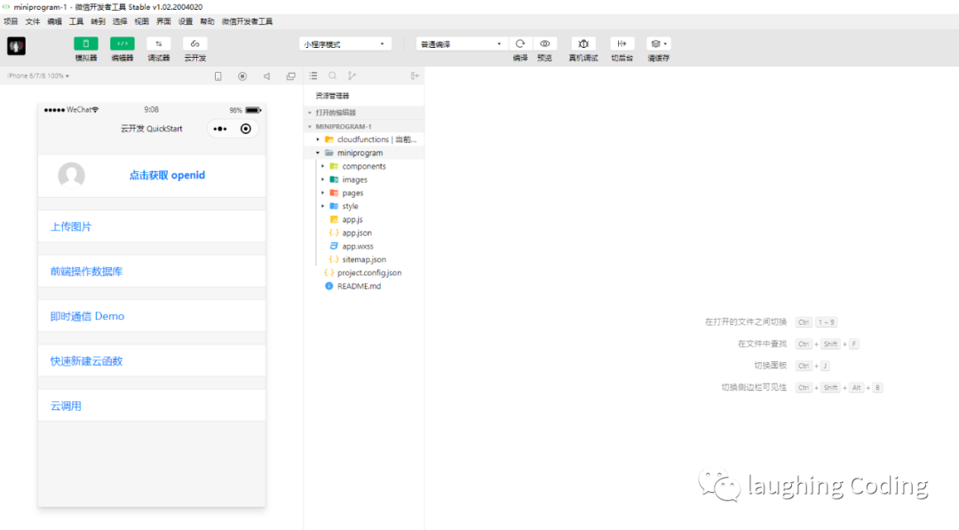The width and height of the screenshot is (959, 530).
Task: Click the mini program capsule more dots
Action: 220,129
